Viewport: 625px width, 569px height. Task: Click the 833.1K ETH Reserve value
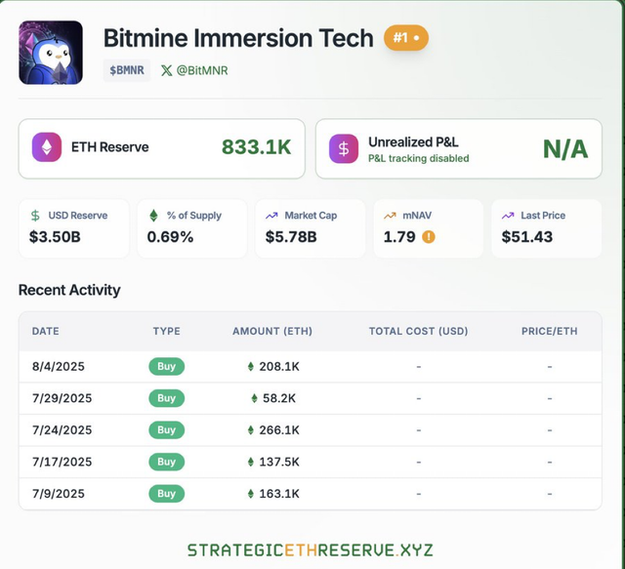(x=256, y=147)
